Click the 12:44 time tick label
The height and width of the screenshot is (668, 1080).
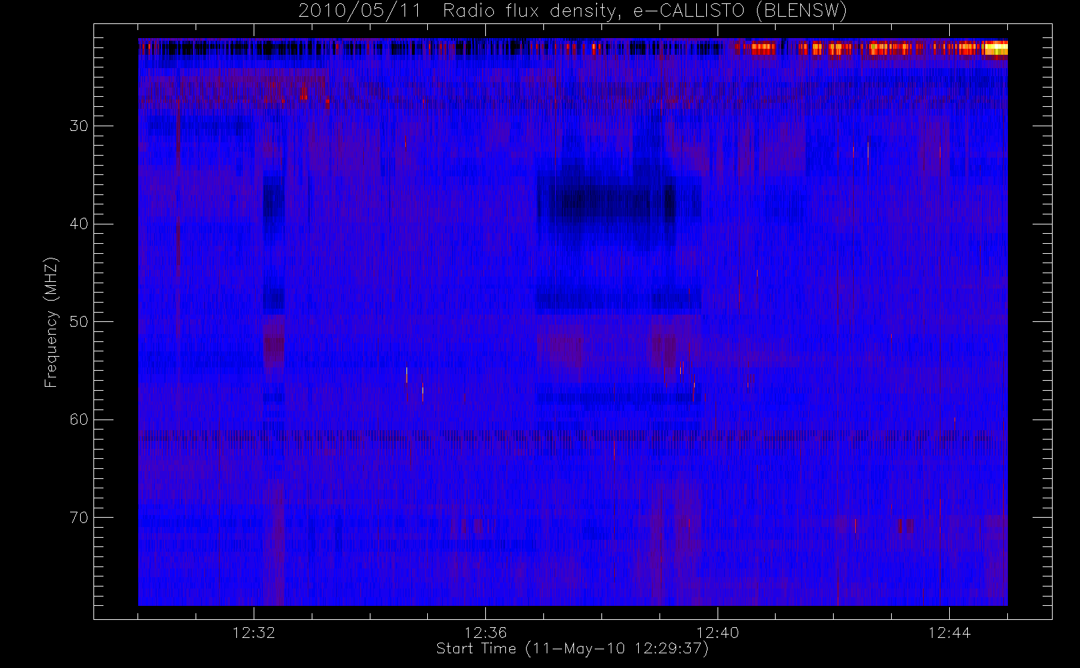pos(949,632)
